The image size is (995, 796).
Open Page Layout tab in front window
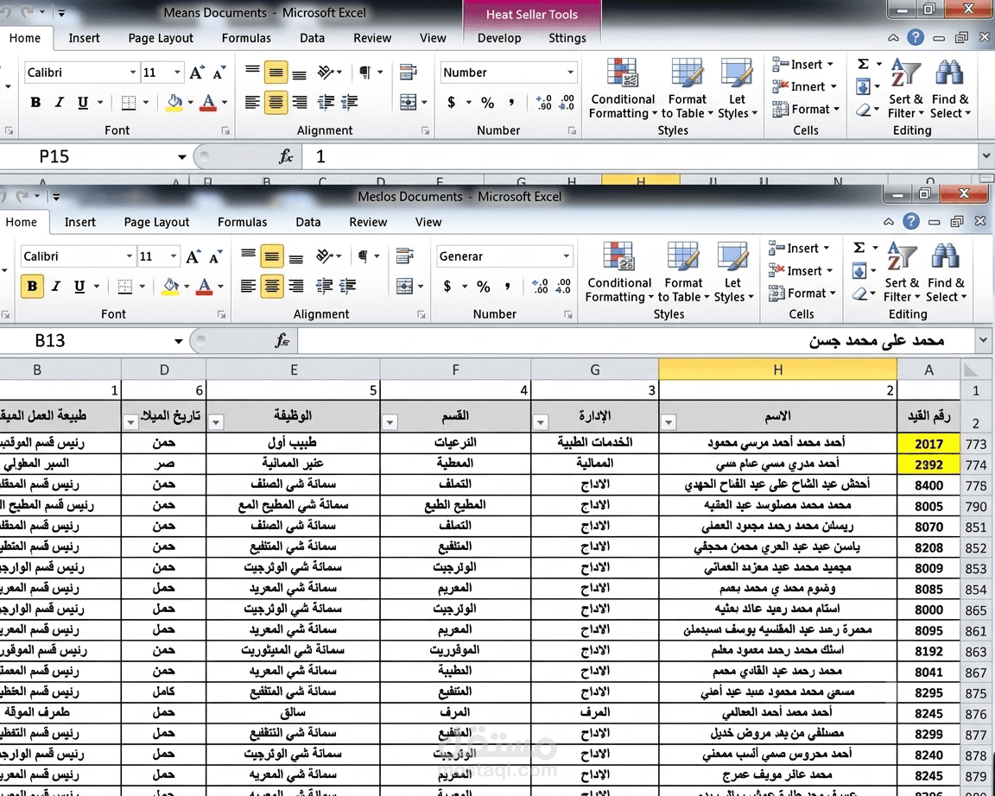156,222
